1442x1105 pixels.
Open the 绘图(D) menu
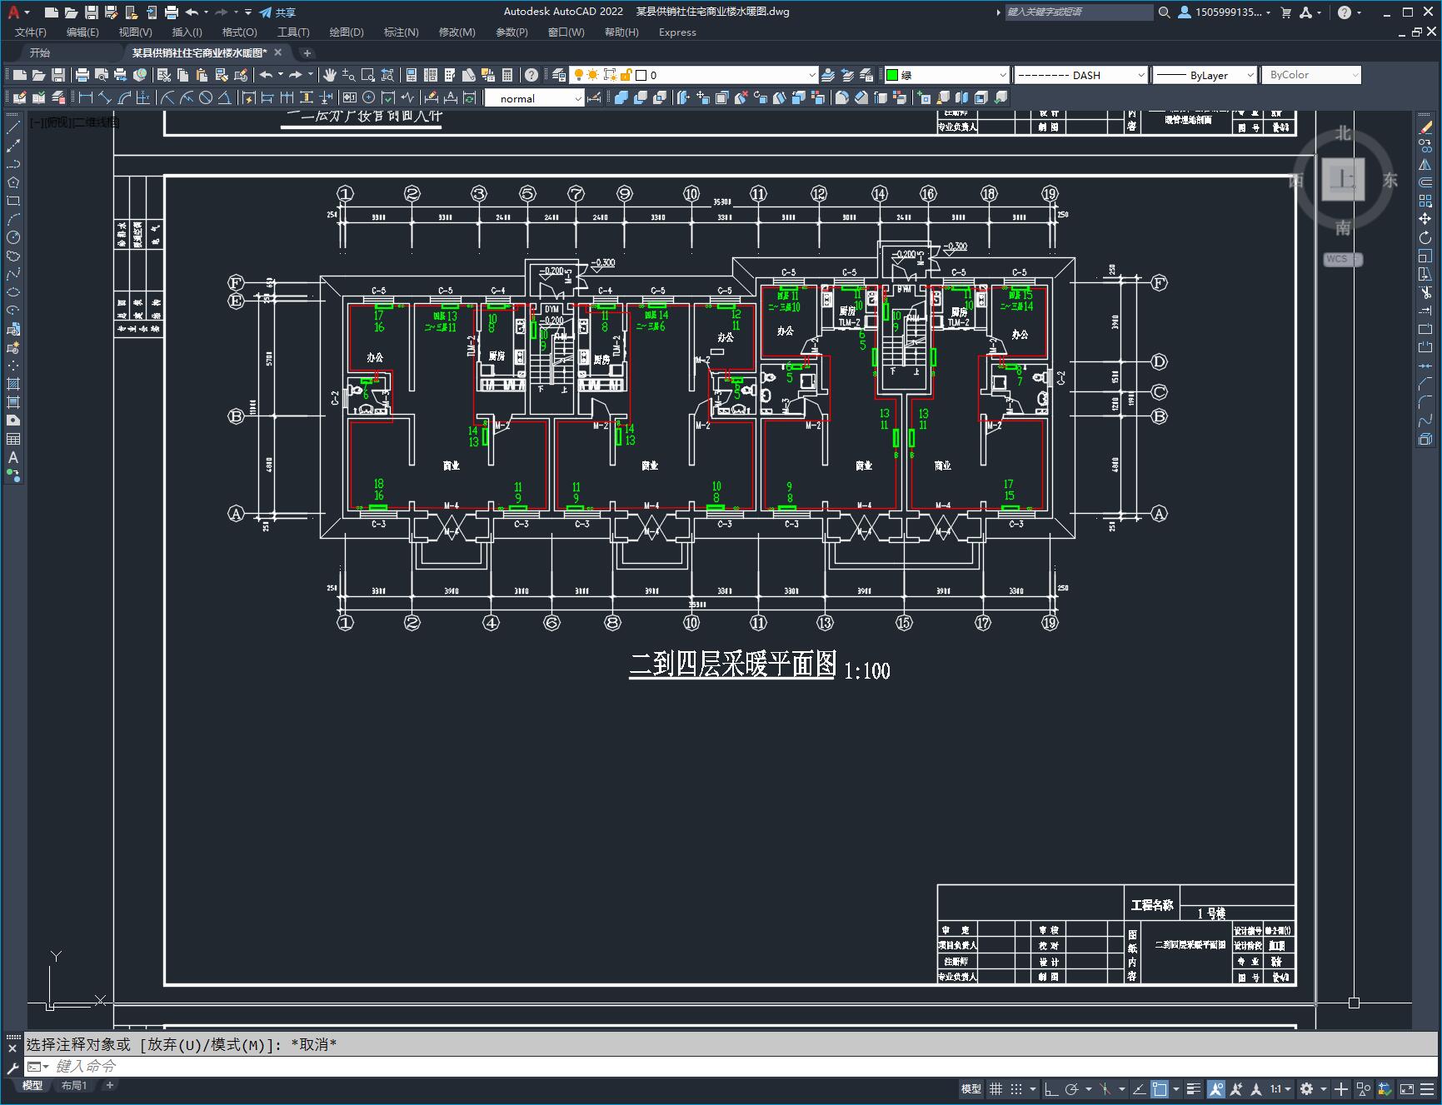click(x=347, y=32)
